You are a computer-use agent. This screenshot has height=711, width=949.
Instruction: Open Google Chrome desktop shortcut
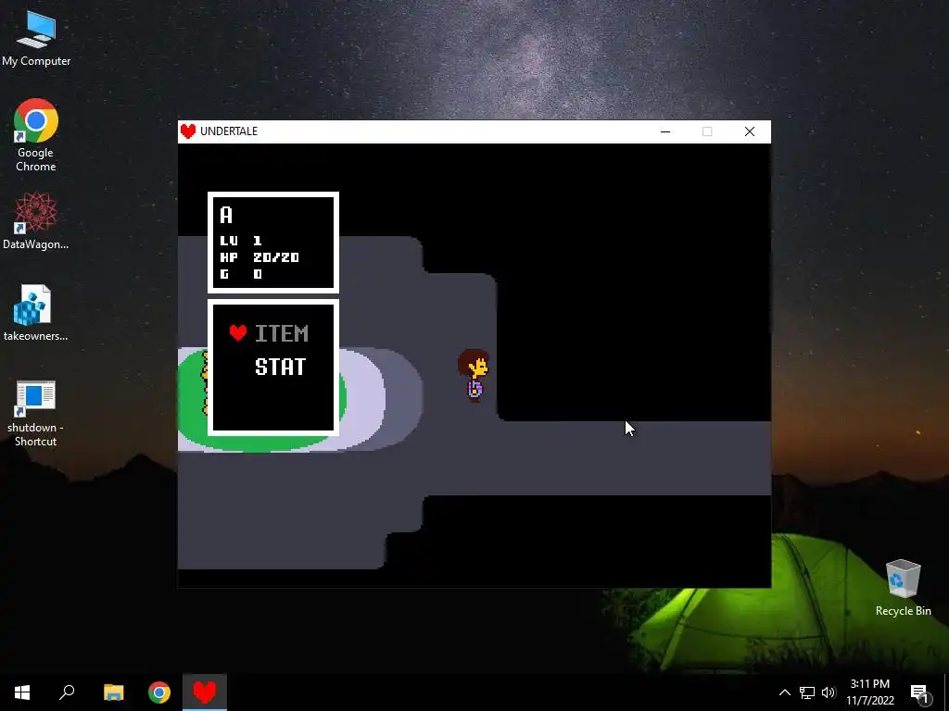click(36, 135)
